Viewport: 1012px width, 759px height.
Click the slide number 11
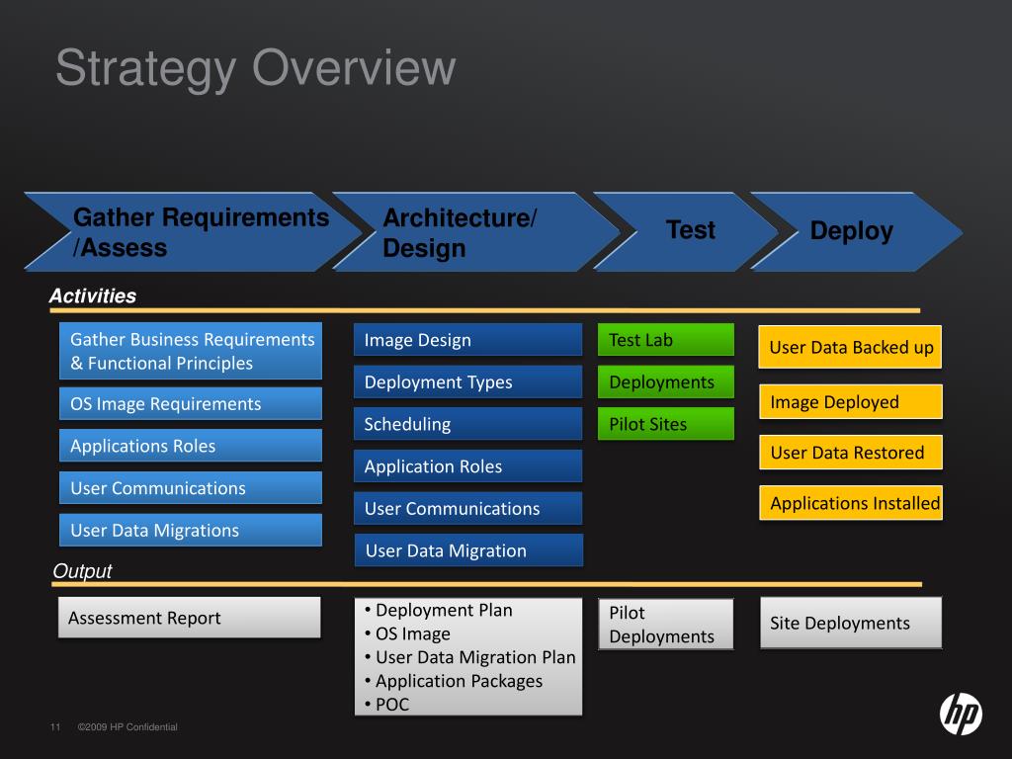tap(55, 727)
